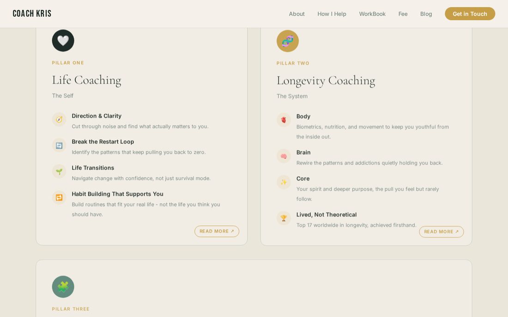The width and height of the screenshot is (508, 317).
Task: Click the puzzle piece icon for Pillar Three
Action: (x=63, y=287)
